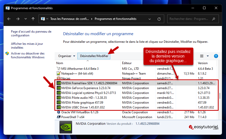The image size is (226, 139).
Task: Open recent locations chevron
Action: pyautogui.click(x=26, y=19)
